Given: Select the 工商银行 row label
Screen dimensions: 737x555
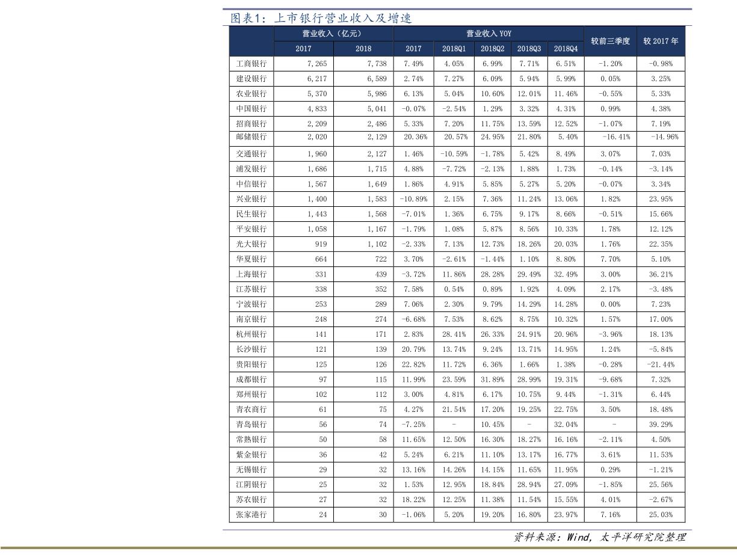Looking at the screenshot, I should [x=251, y=64].
